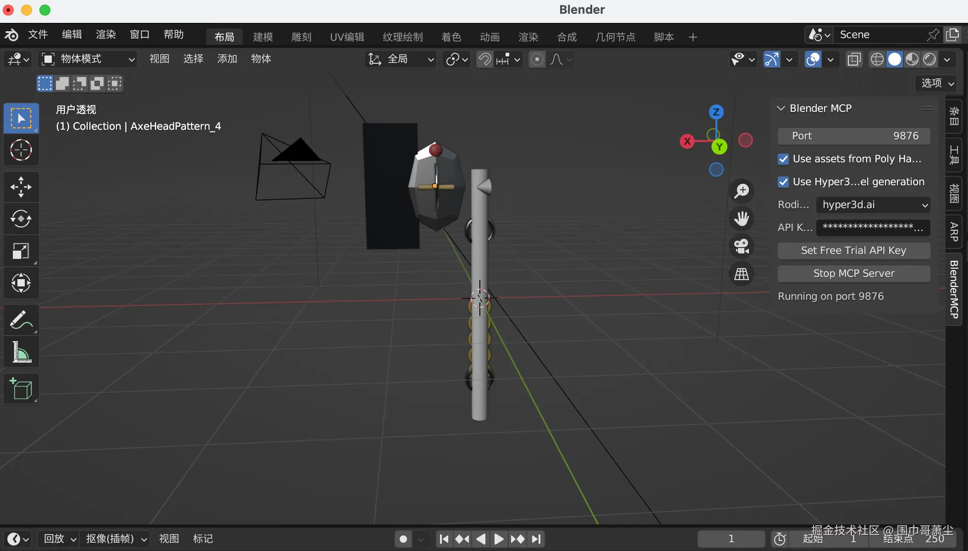Select the Scale tool icon
The image size is (968, 551).
click(21, 251)
